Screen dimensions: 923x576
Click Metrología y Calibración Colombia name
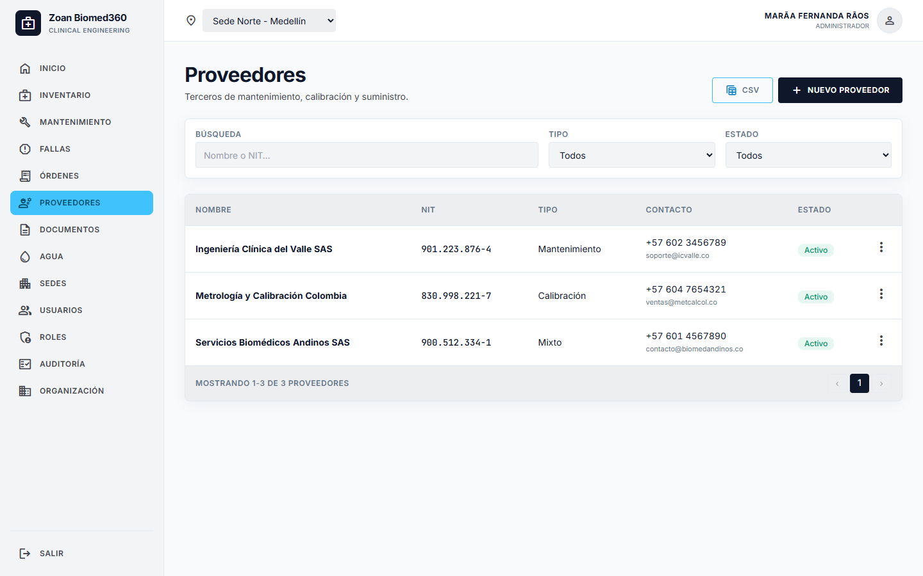coord(271,296)
